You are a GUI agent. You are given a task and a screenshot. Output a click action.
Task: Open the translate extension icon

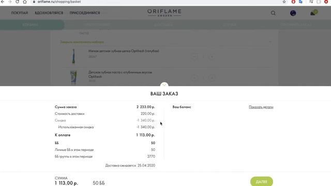[300, 2]
